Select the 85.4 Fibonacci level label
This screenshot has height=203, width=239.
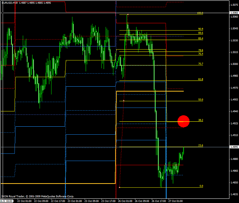pyautogui.click(x=201, y=38)
